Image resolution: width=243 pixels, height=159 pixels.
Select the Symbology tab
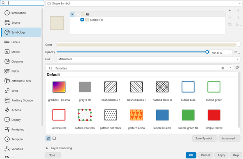coord(21,32)
